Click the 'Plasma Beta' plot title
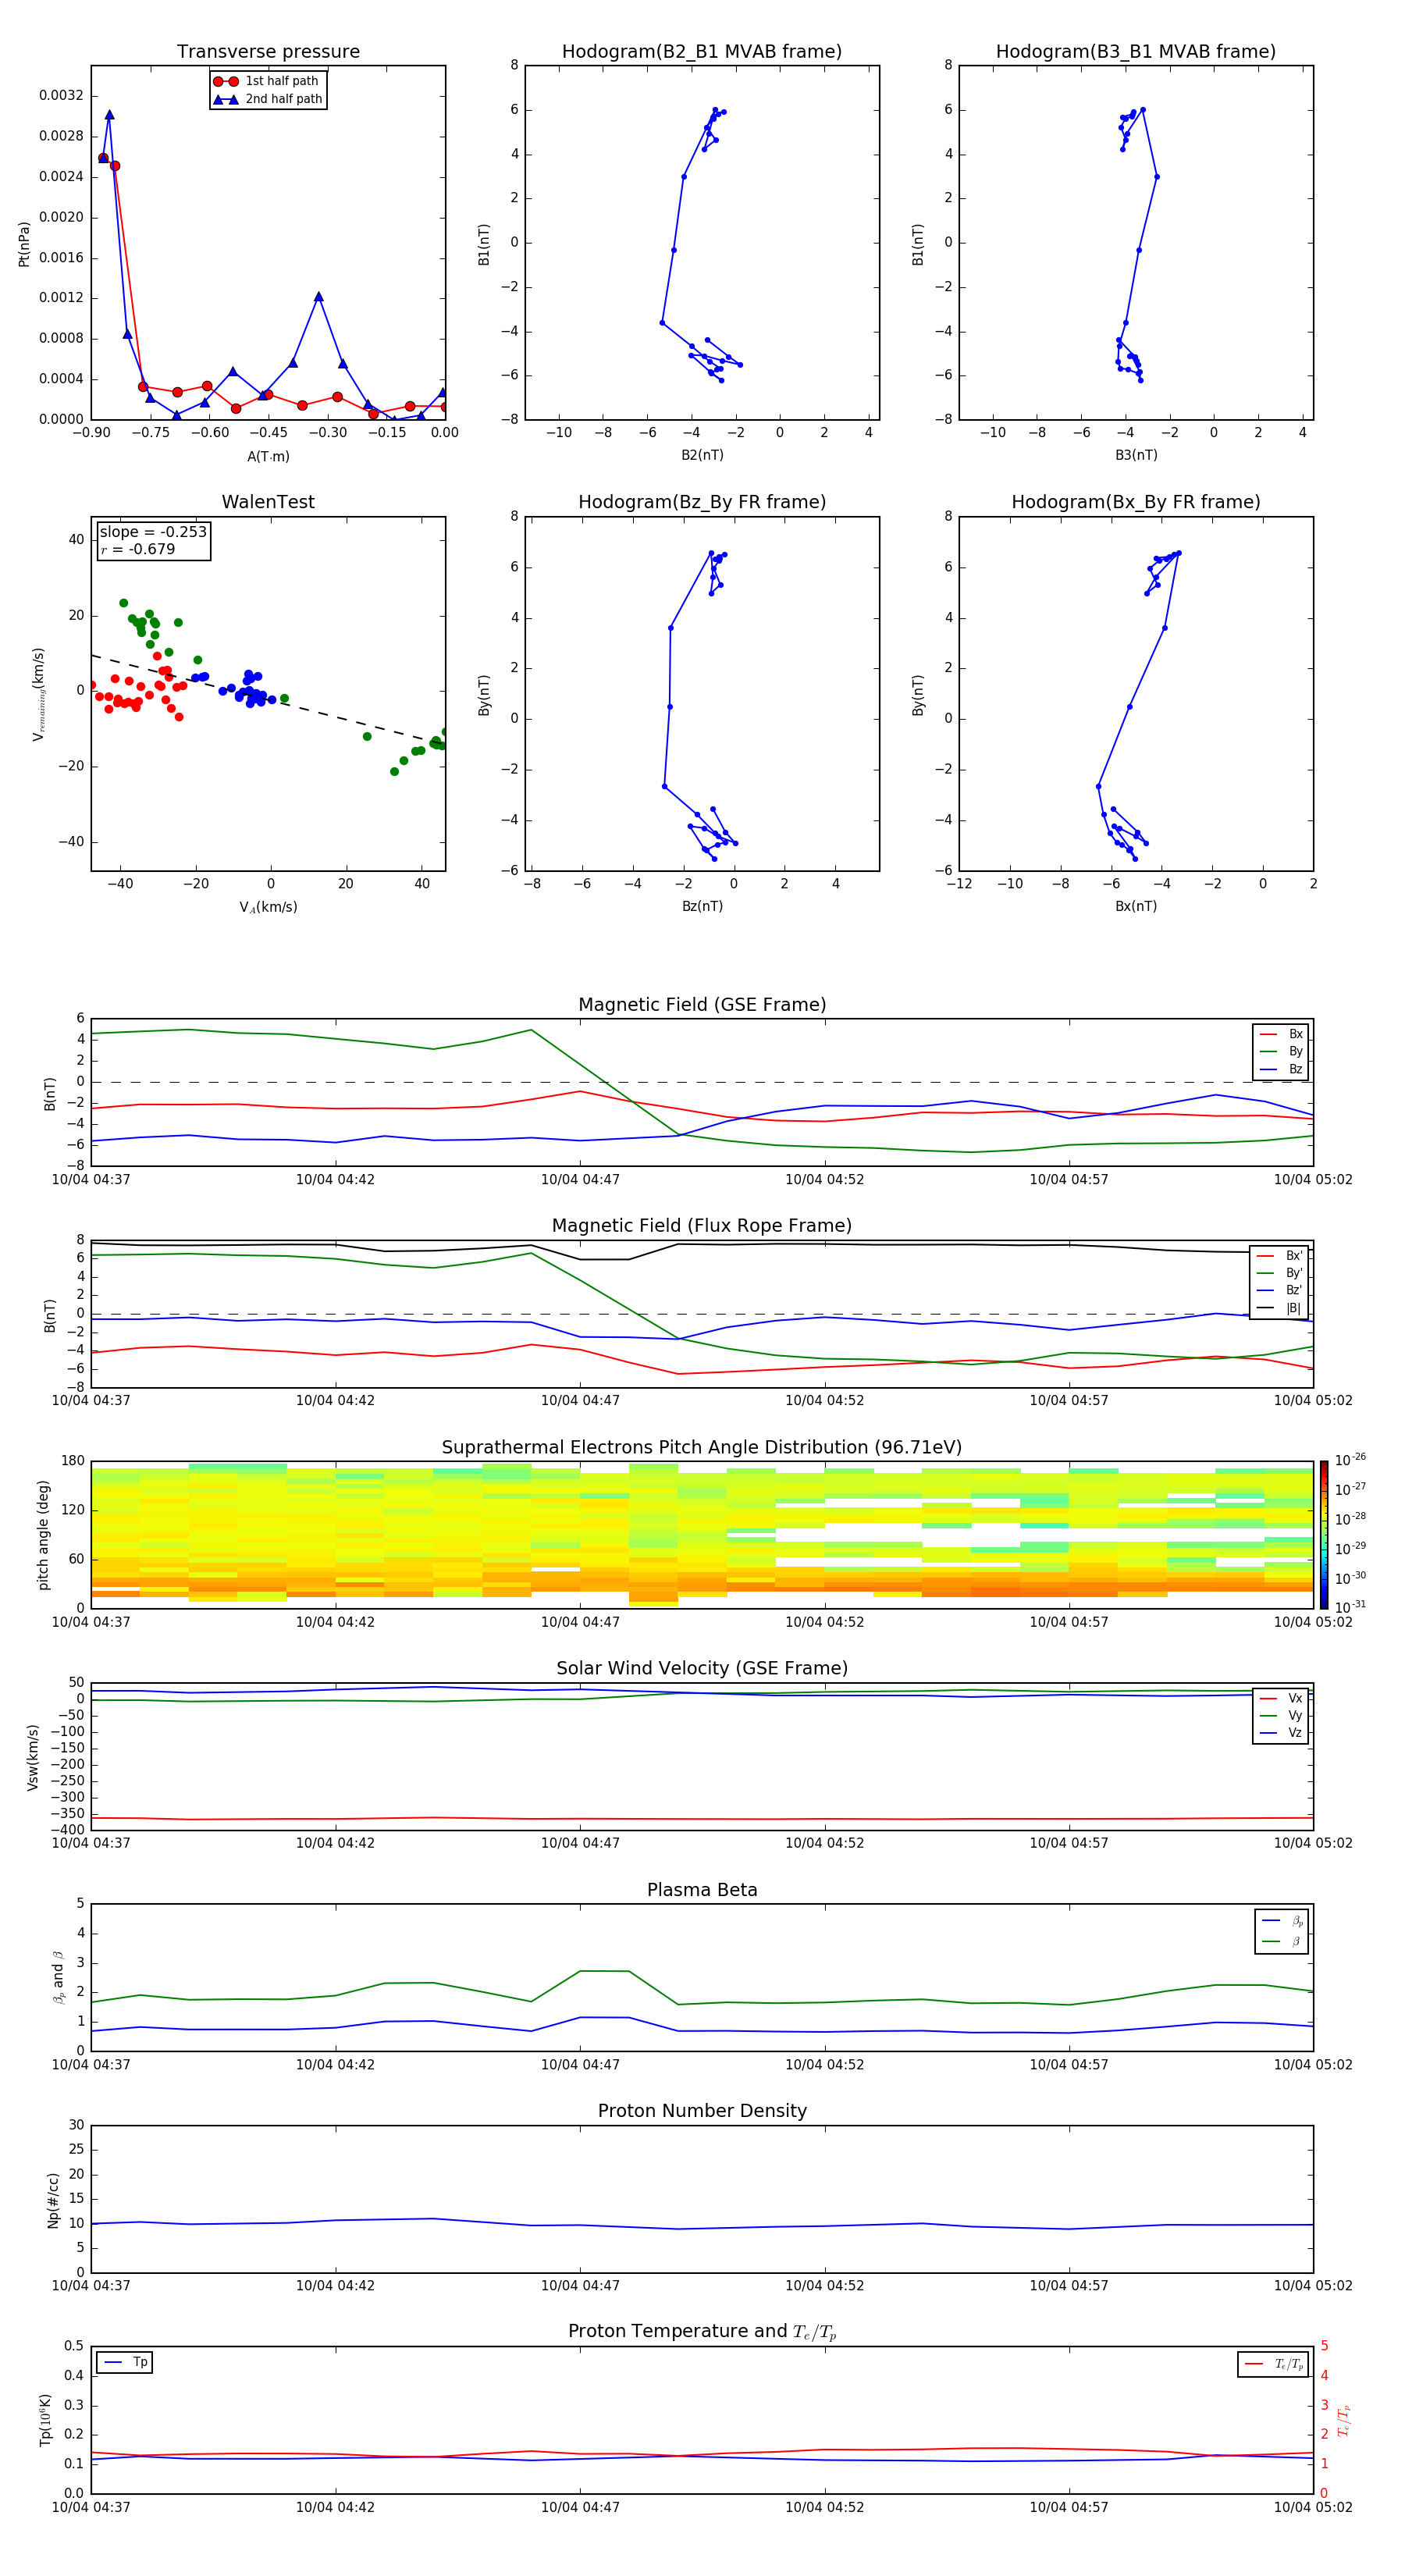1405x2576 pixels. tap(702, 1891)
